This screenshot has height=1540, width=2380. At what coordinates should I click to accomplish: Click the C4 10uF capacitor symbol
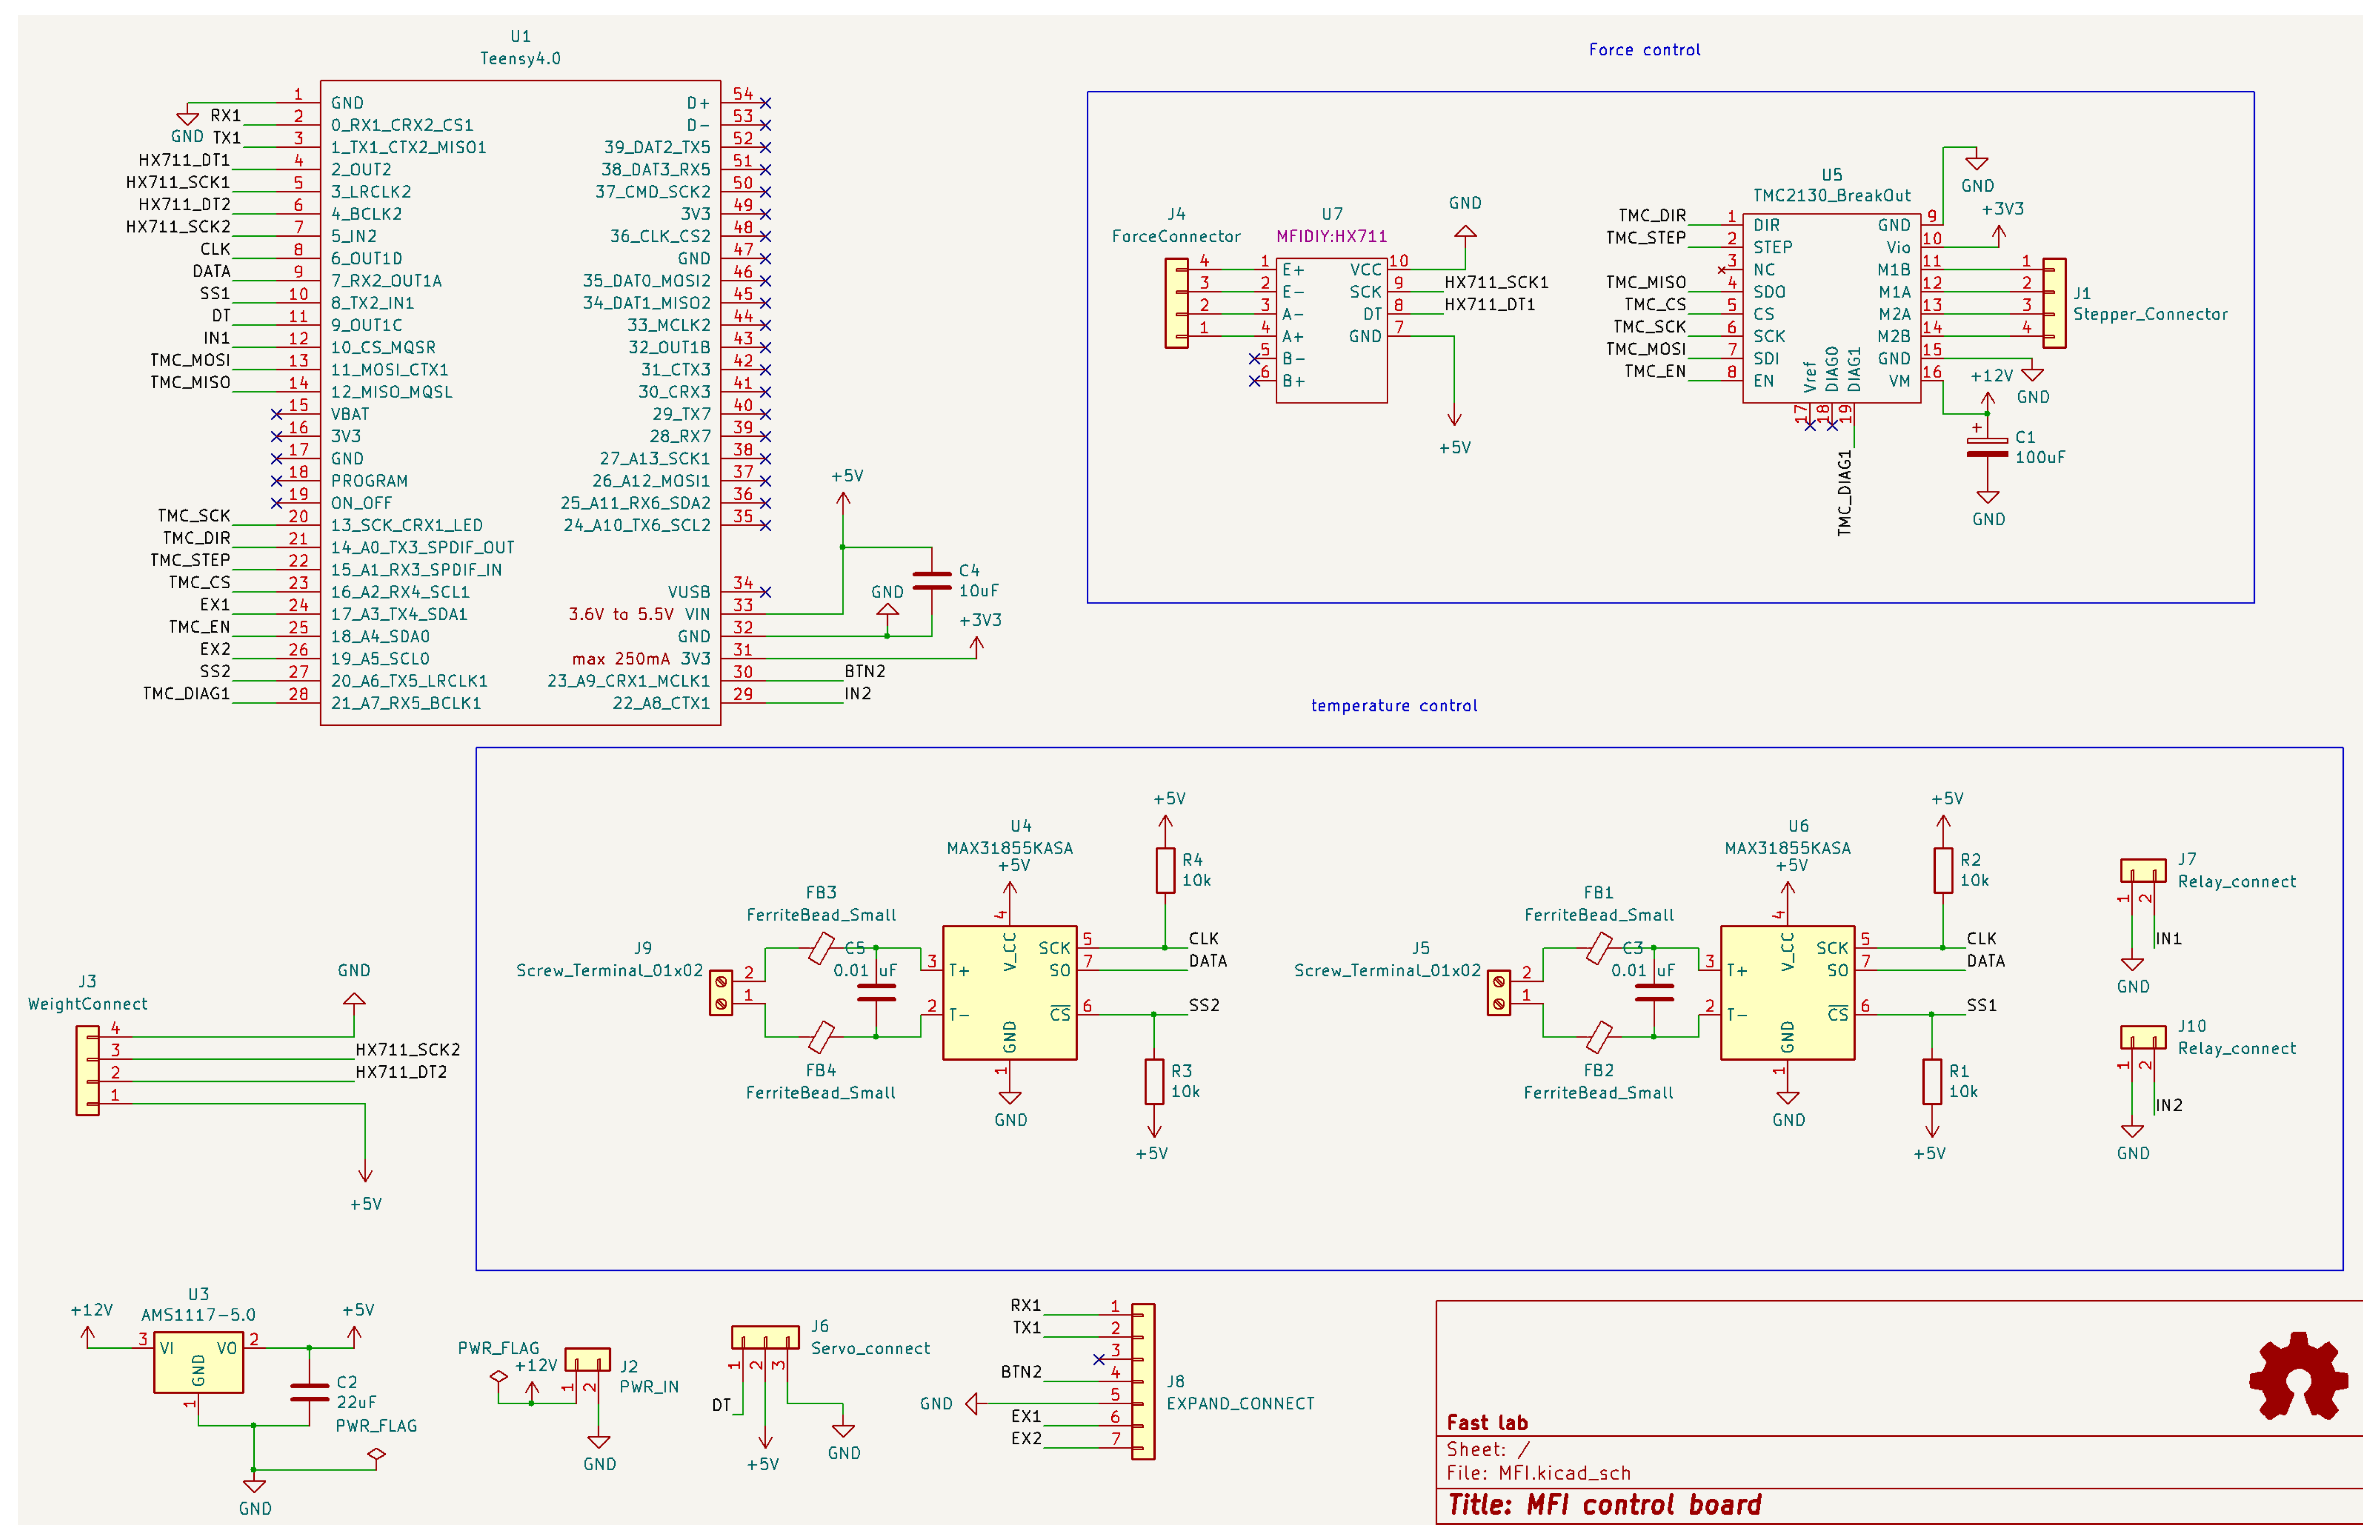[x=932, y=581]
